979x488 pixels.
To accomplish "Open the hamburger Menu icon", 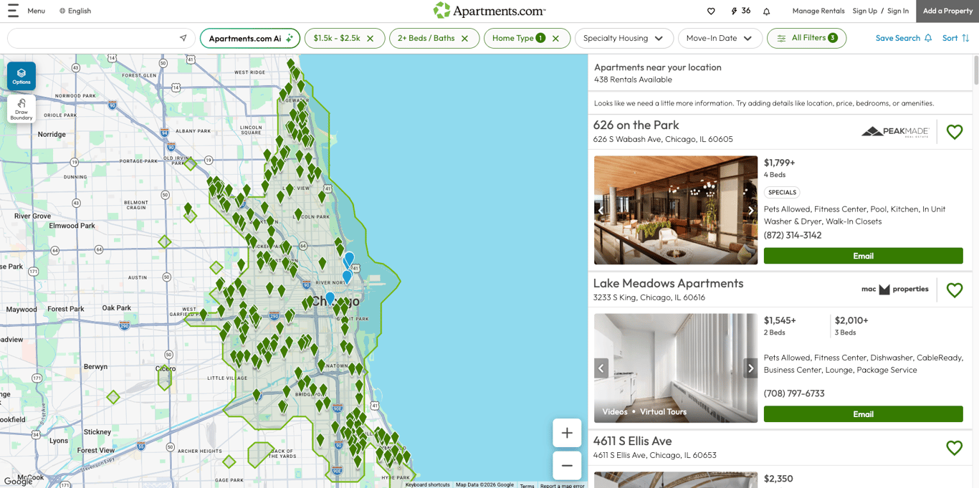I will pos(13,11).
